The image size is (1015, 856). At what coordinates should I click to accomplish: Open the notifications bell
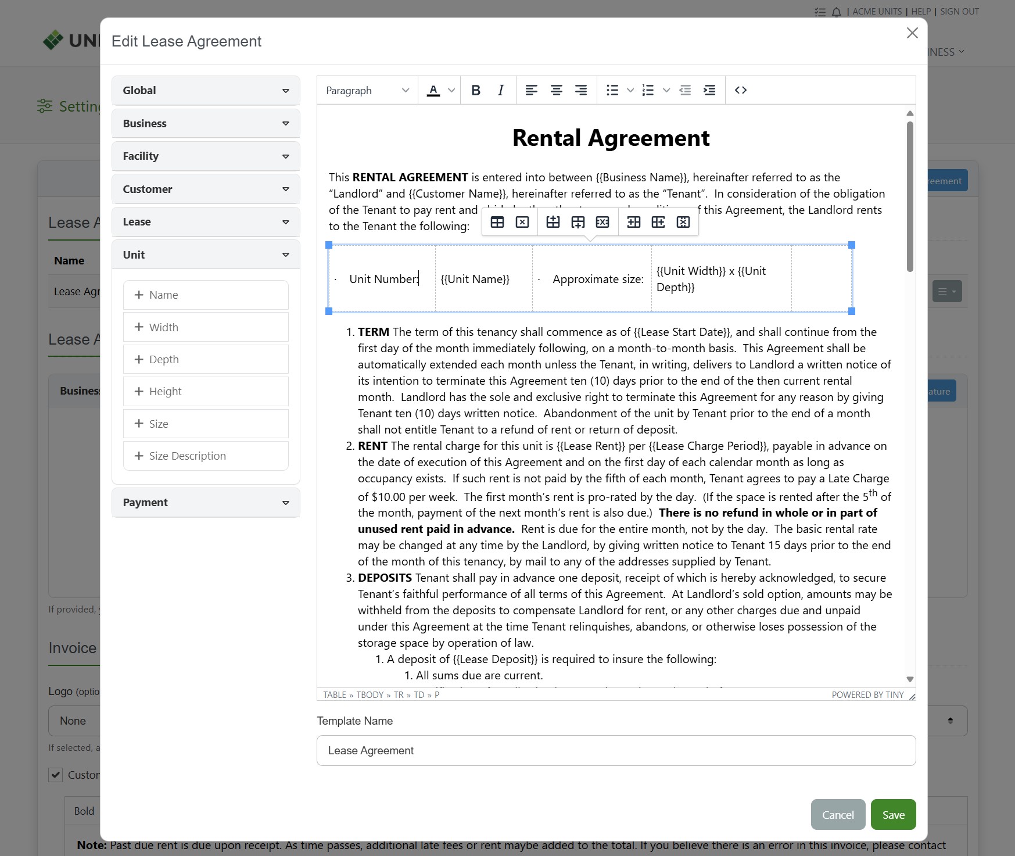click(837, 11)
